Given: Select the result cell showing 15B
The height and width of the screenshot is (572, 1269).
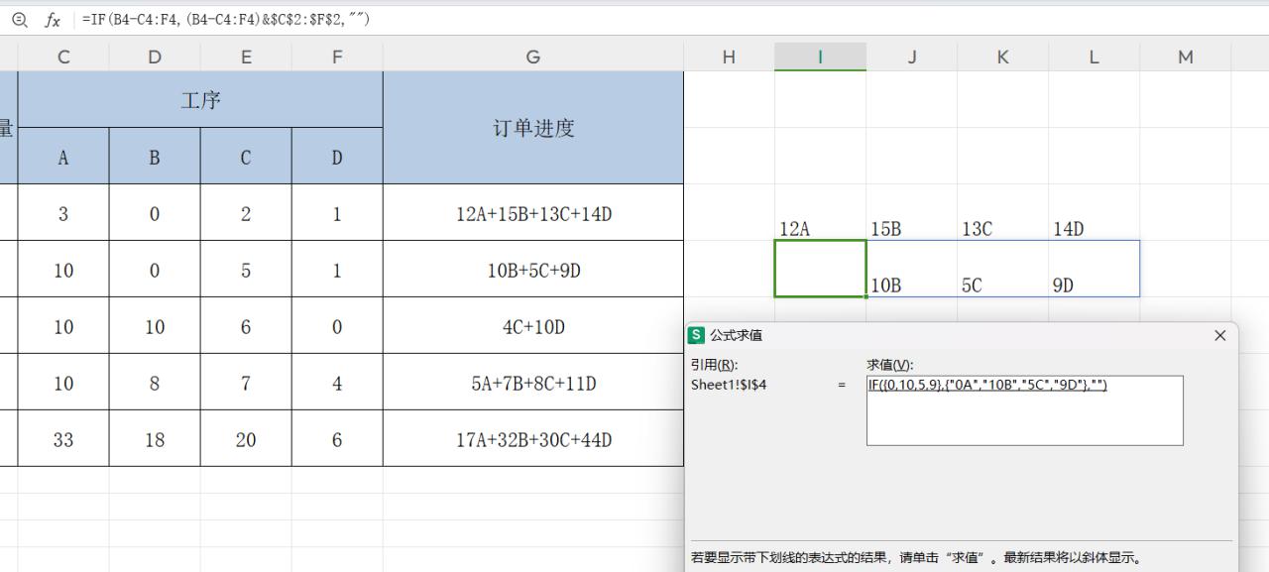Looking at the screenshot, I should (912, 213).
